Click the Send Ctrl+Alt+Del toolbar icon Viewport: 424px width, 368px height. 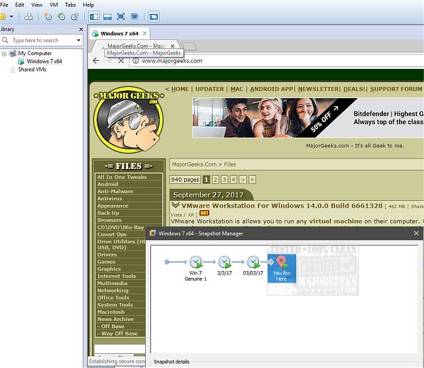click(28, 17)
